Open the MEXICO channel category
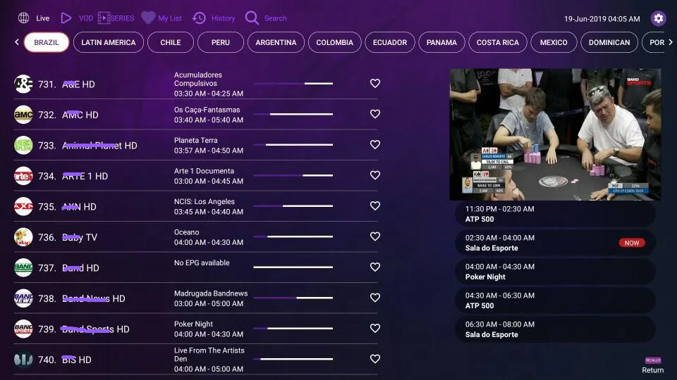 [554, 42]
